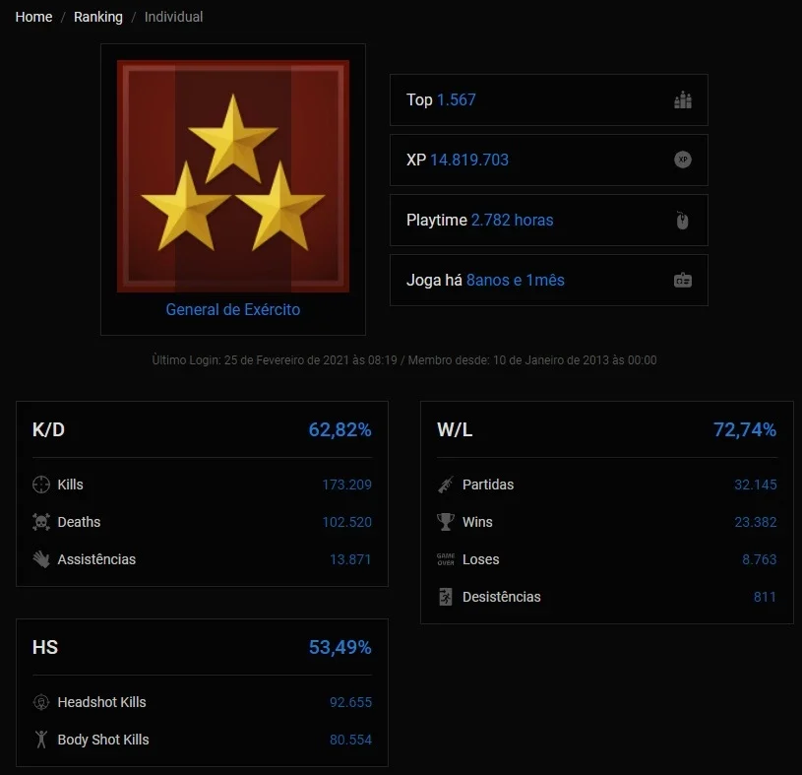Click the Playtime value 2.782 horas
802x775 pixels.
[x=512, y=221]
